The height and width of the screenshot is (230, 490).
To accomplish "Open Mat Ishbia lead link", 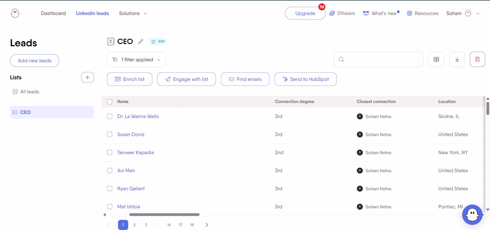I will pyautogui.click(x=128, y=206).
